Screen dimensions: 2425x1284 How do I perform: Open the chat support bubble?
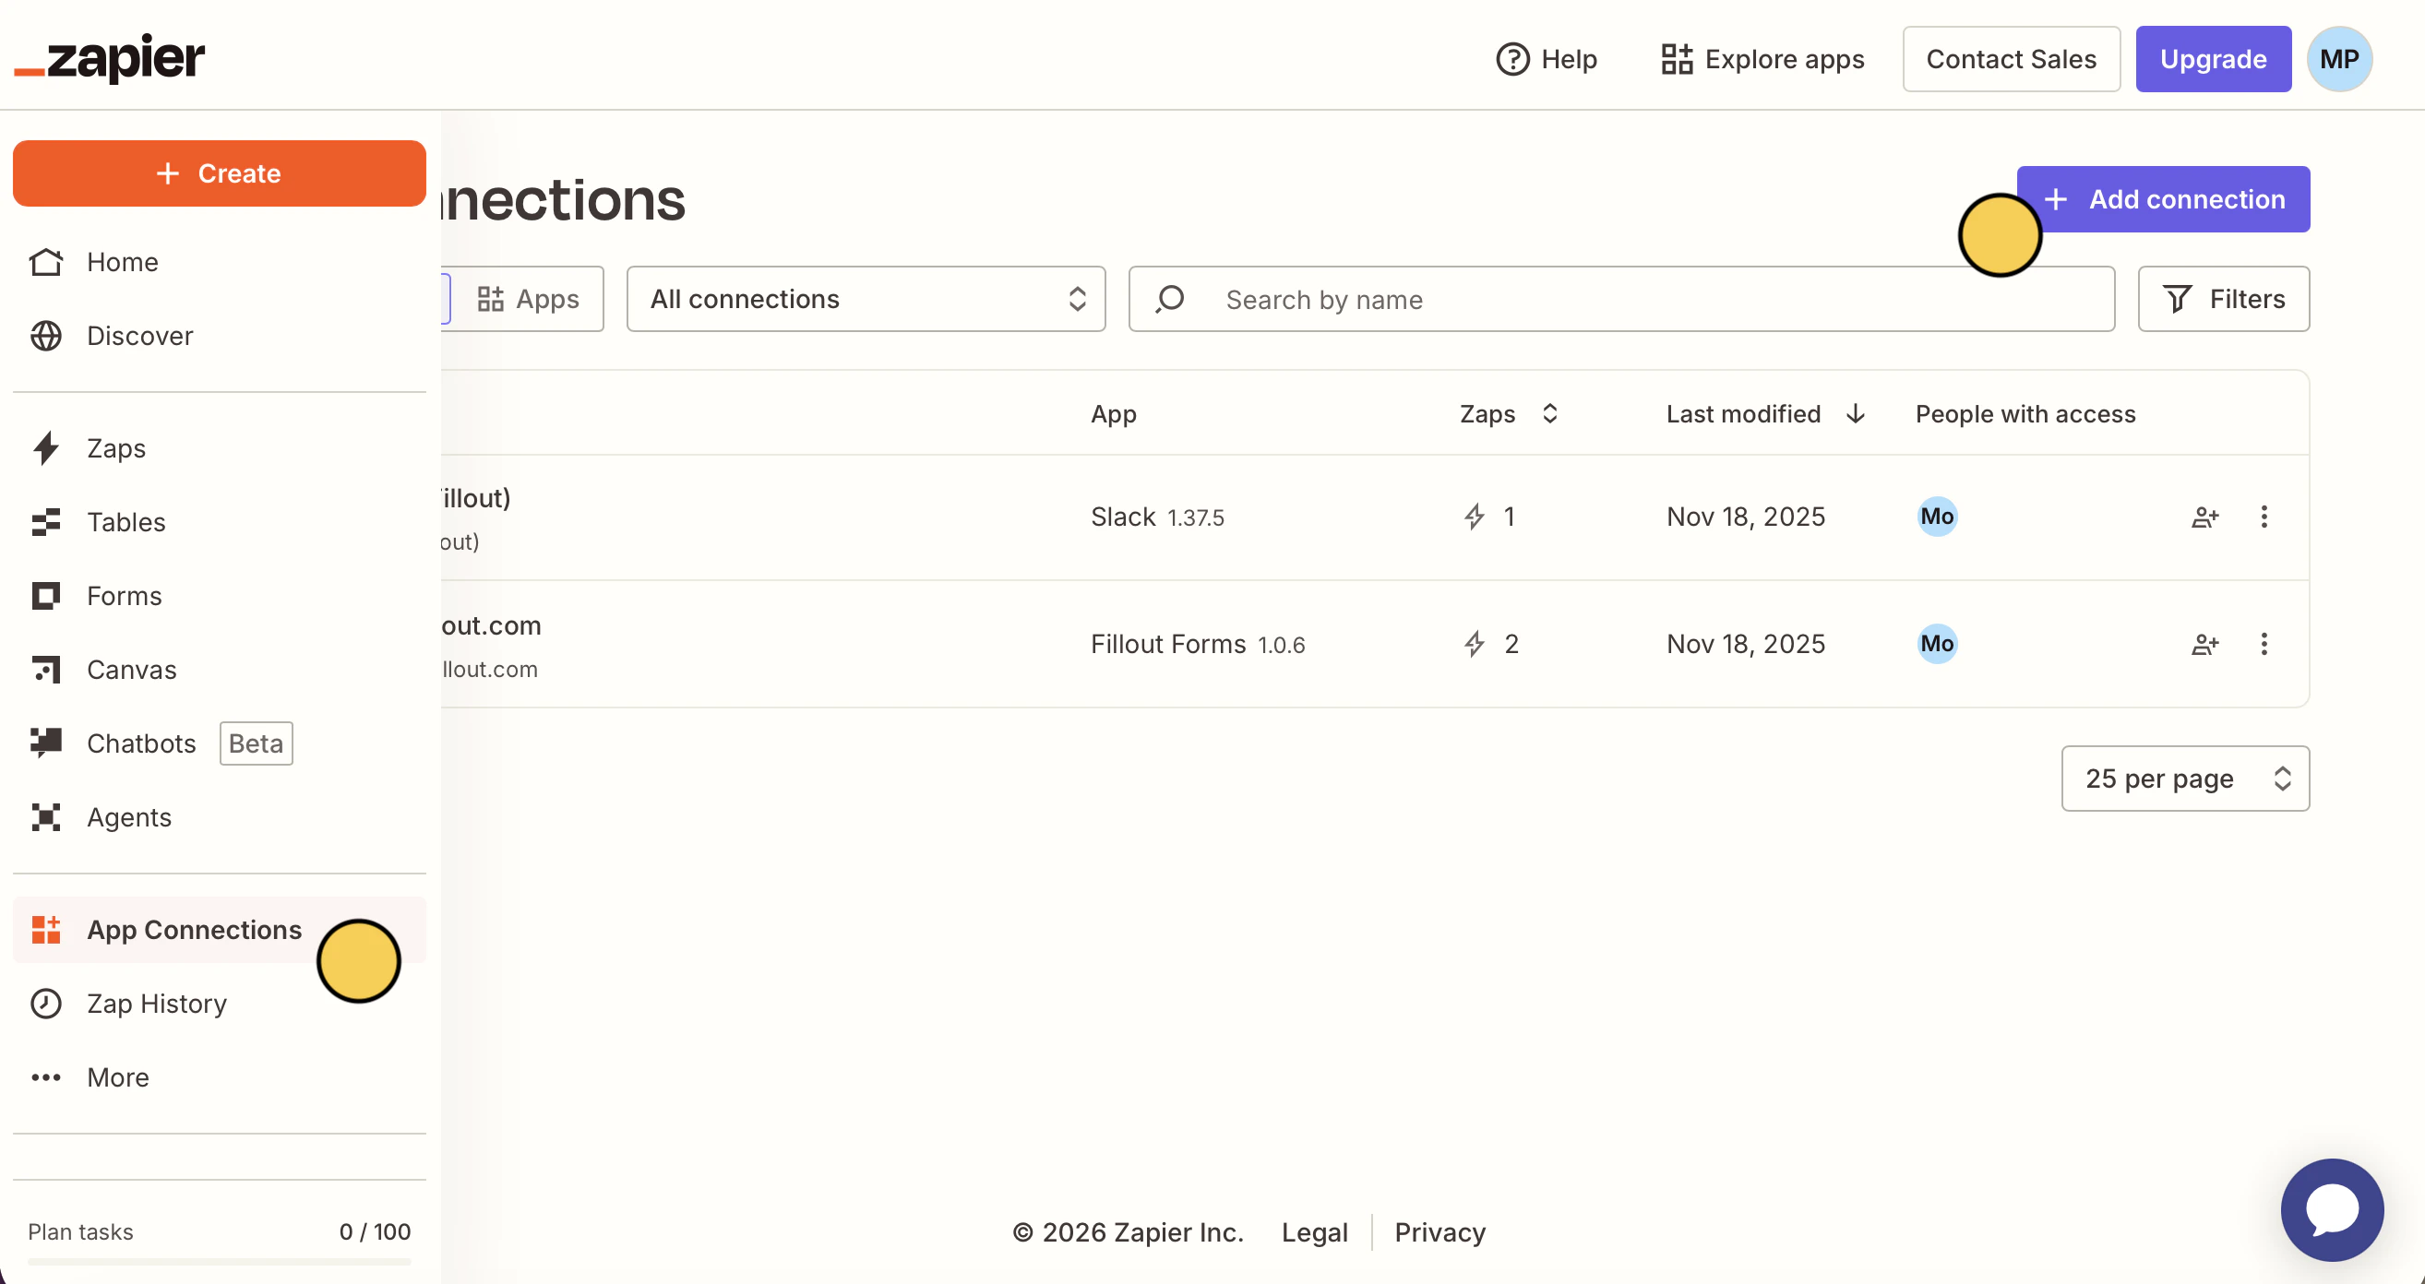(2331, 1208)
